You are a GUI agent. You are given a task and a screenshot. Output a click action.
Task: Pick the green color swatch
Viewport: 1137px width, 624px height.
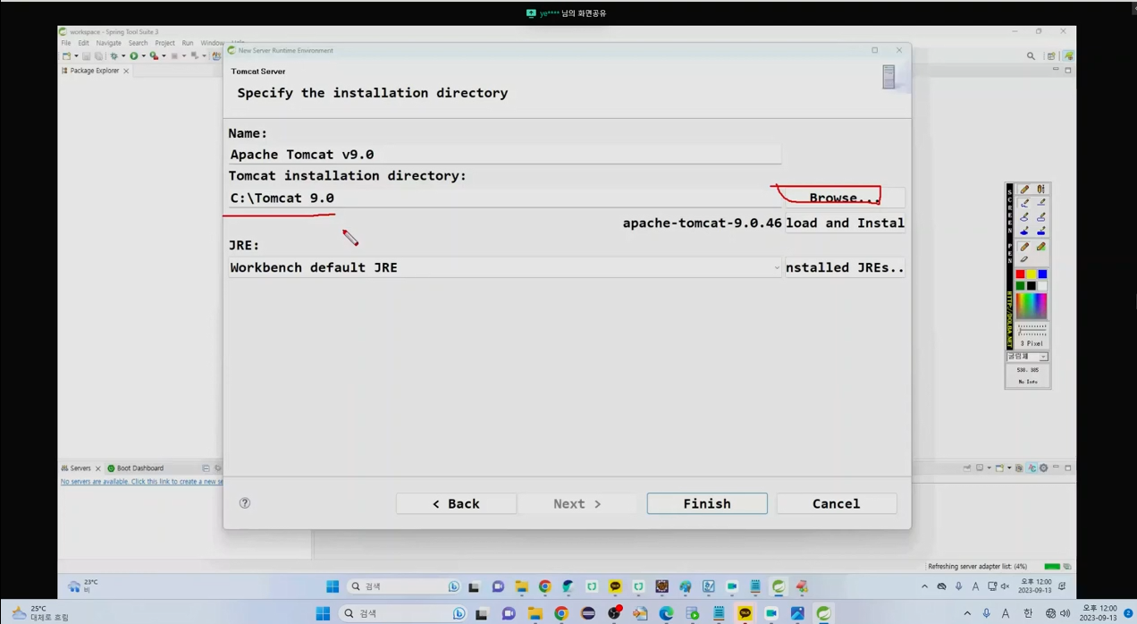click(1020, 286)
